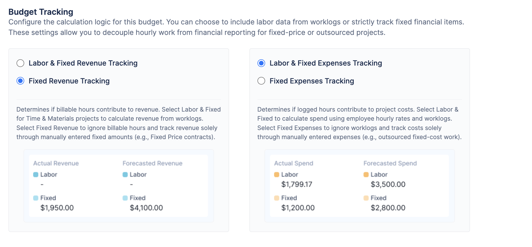
Task: Click pale orange Fixed swatch under Actual Spend
Action: 277,198
